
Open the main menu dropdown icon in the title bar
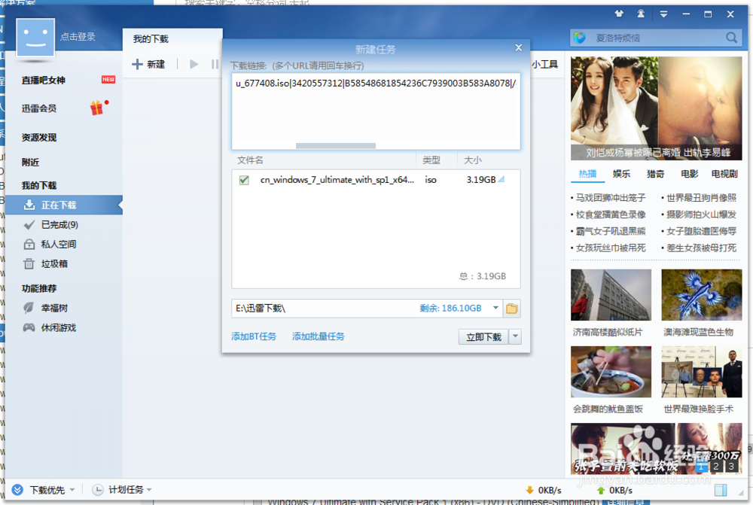663,14
